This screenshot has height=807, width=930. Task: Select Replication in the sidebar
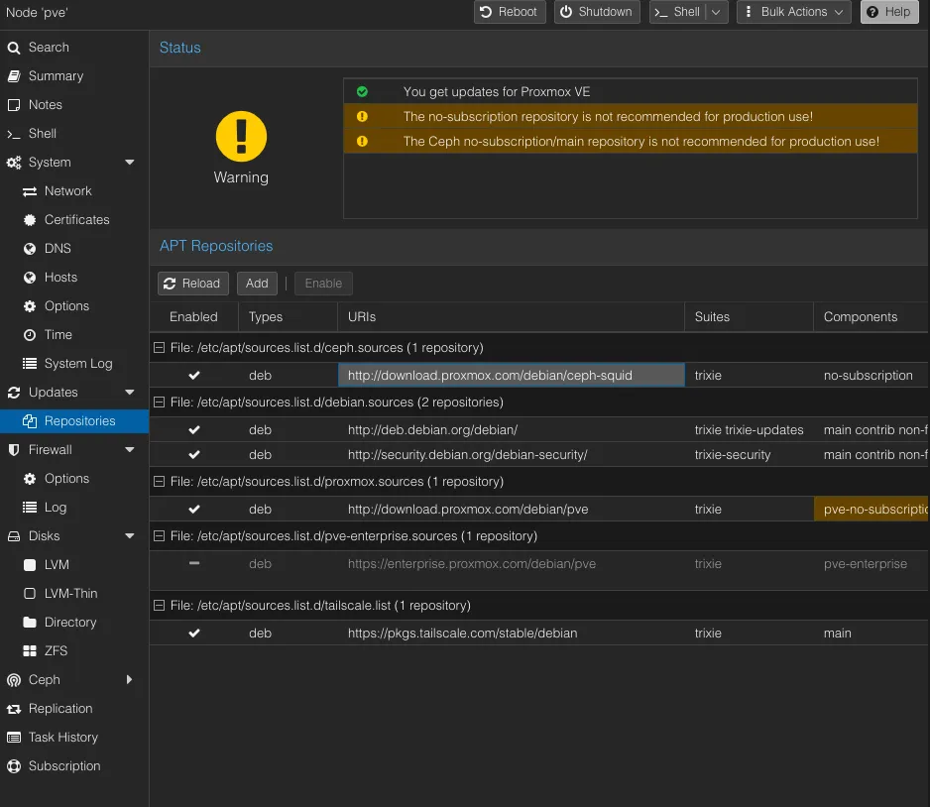tap(60, 709)
